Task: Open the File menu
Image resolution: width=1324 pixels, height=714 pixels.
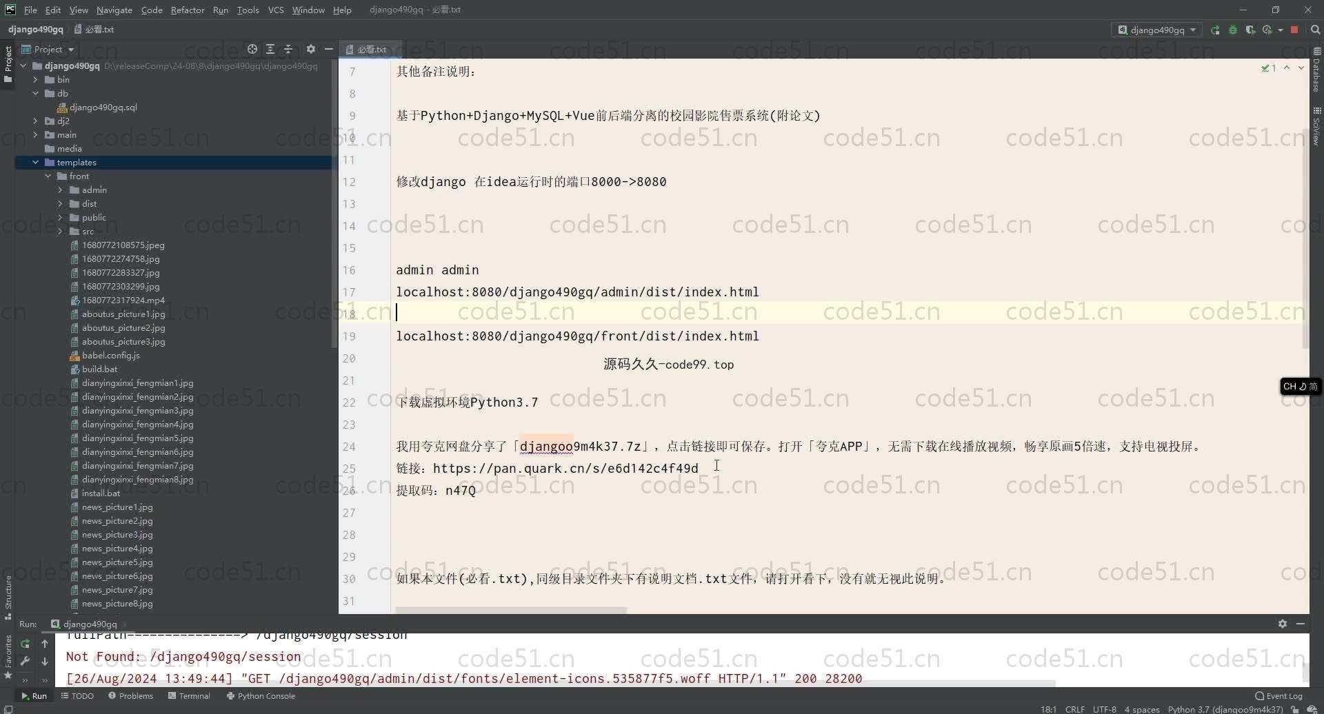Action: click(x=30, y=10)
